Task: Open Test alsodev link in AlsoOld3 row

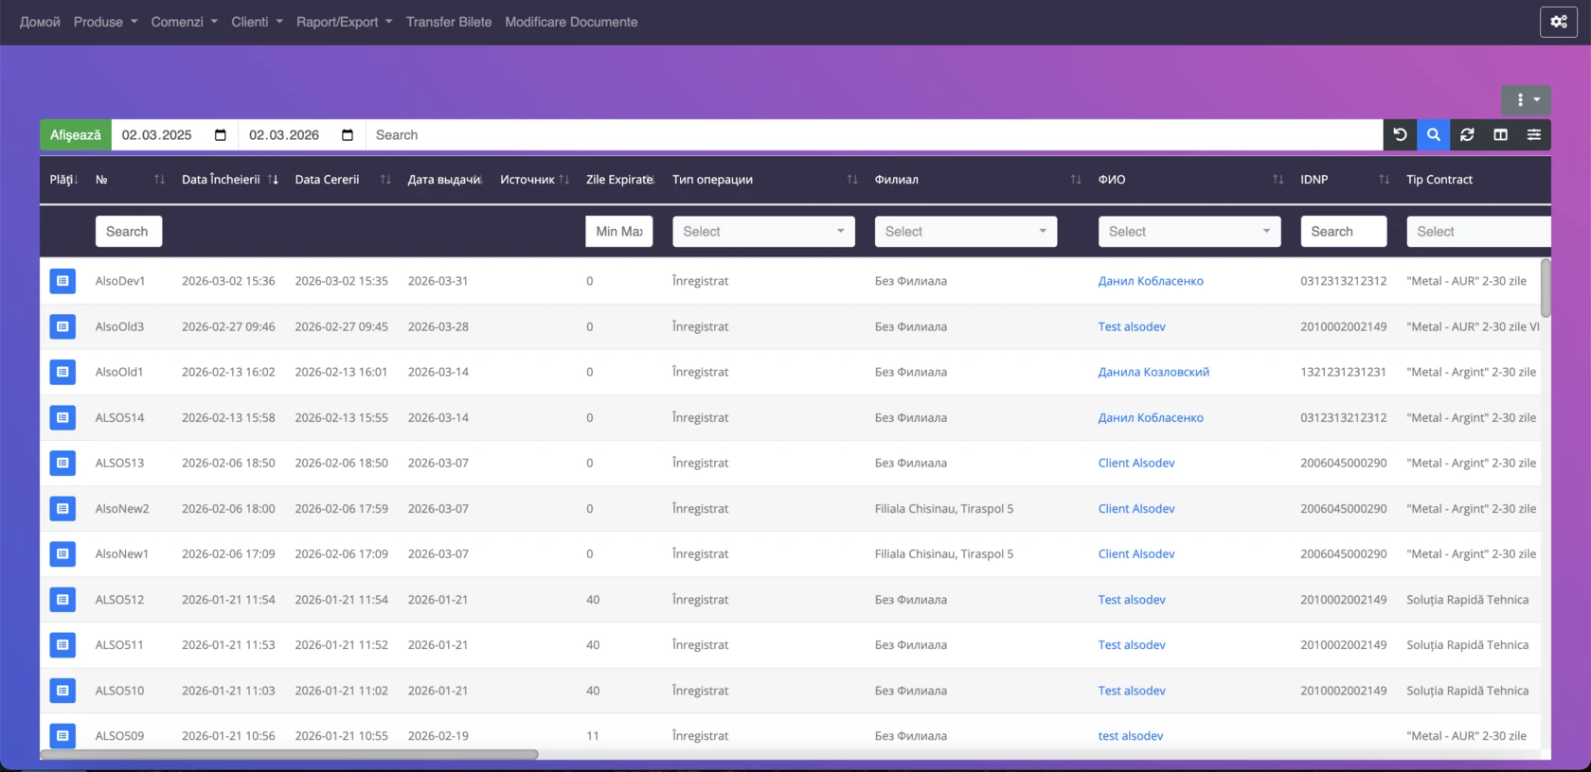Action: coord(1132,326)
